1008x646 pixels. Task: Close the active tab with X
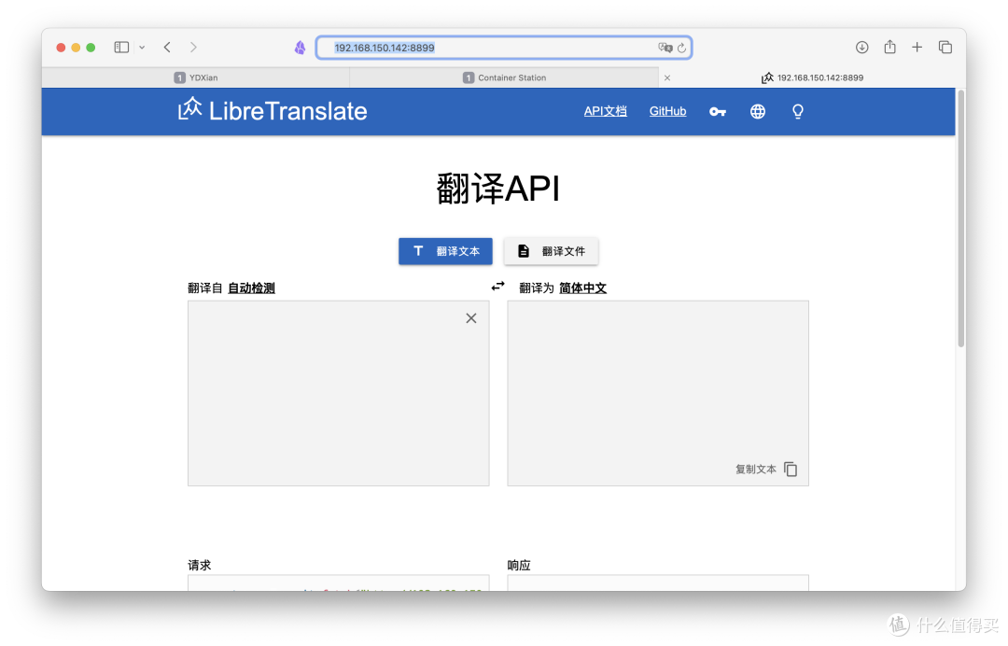667,77
